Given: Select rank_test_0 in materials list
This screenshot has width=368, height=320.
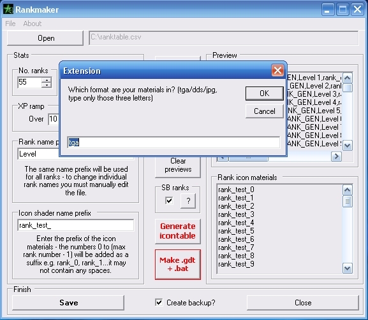Looking at the screenshot, I should [236, 190].
